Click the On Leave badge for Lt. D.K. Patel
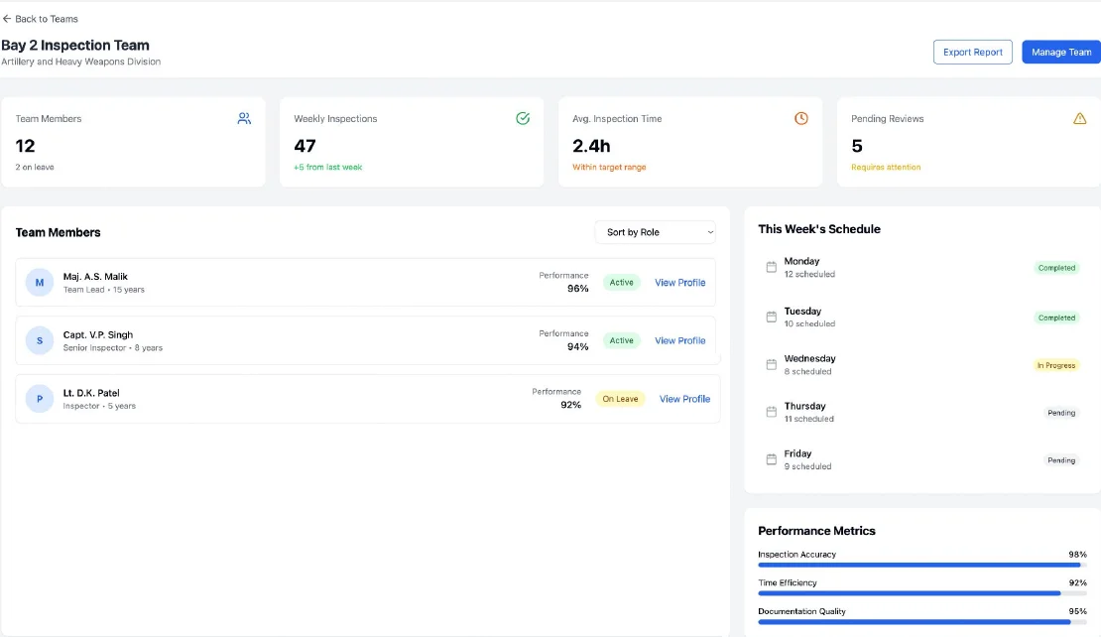Viewport: 1101px width, 637px height. [621, 399]
